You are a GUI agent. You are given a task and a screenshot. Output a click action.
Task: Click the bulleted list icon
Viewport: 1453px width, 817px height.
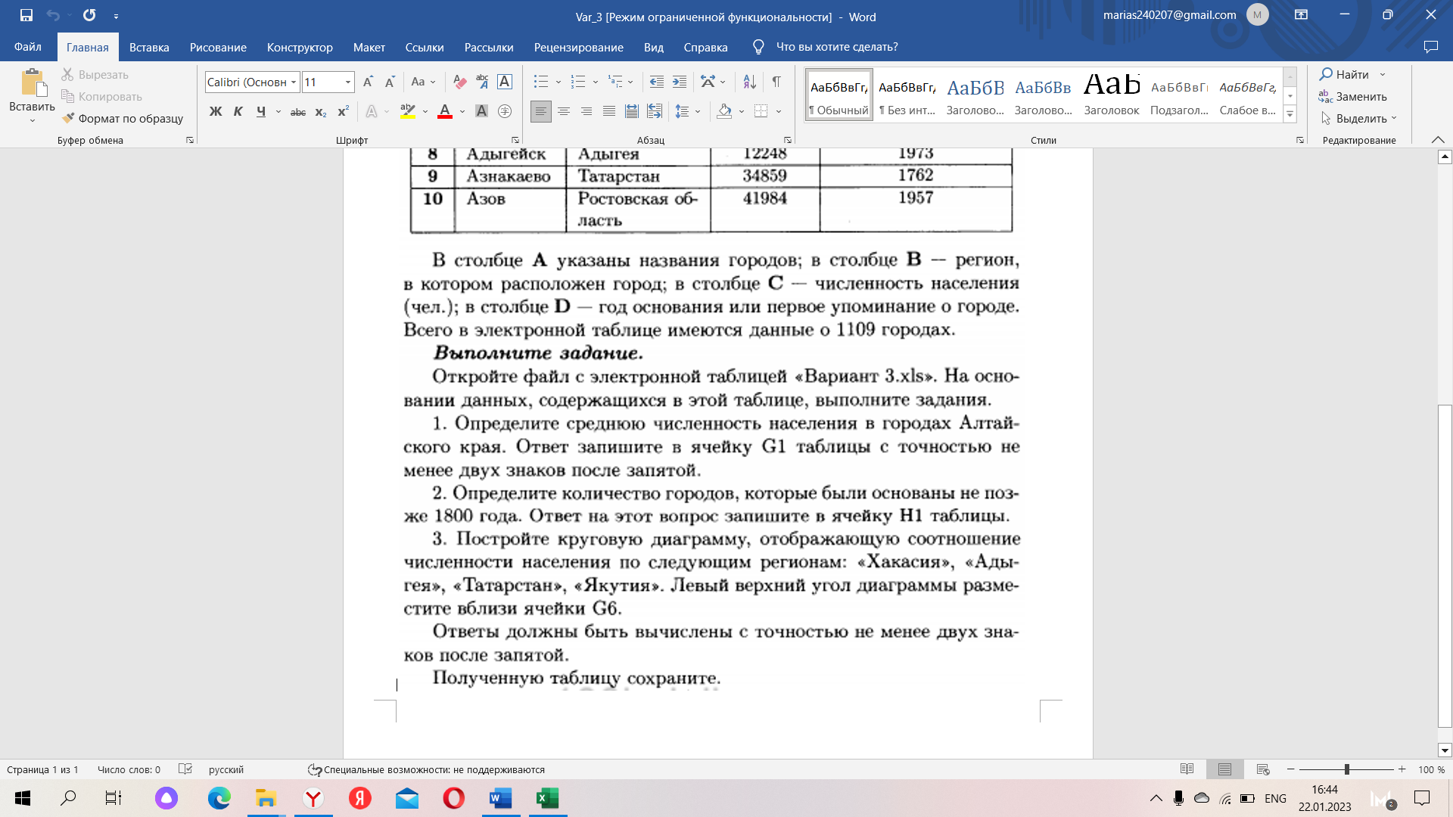tap(541, 82)
